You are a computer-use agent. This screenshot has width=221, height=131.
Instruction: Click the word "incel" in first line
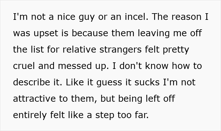pos(136,17)
